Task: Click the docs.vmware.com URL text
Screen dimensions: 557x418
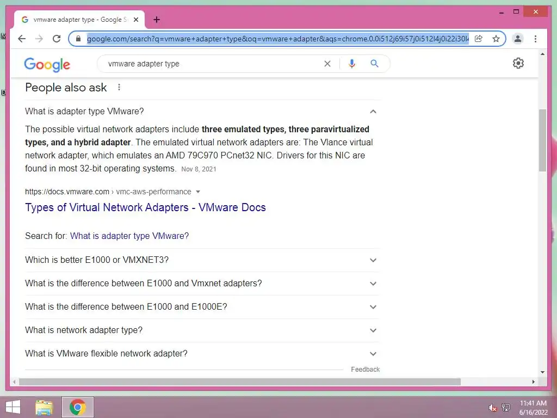Action: pos(67,192)
